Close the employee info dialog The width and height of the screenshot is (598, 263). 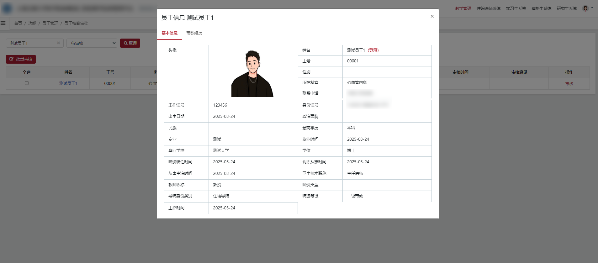click(432, 16)
